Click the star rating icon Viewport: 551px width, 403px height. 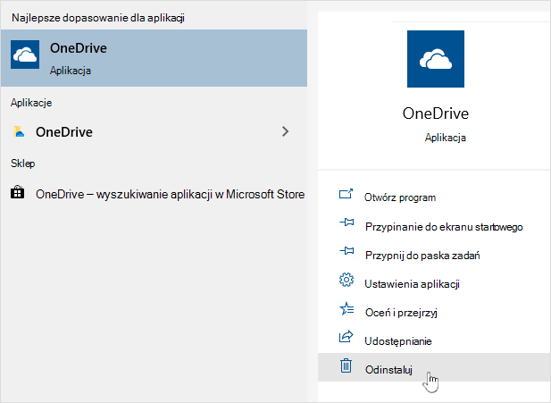[346, 308]
